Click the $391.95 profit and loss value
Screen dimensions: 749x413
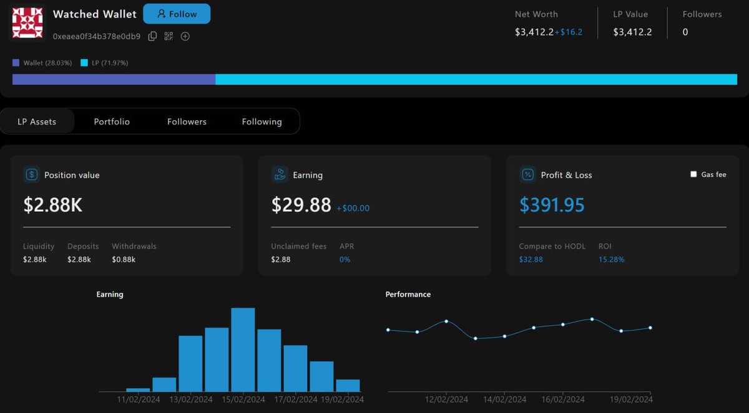[x=552, y=205]
